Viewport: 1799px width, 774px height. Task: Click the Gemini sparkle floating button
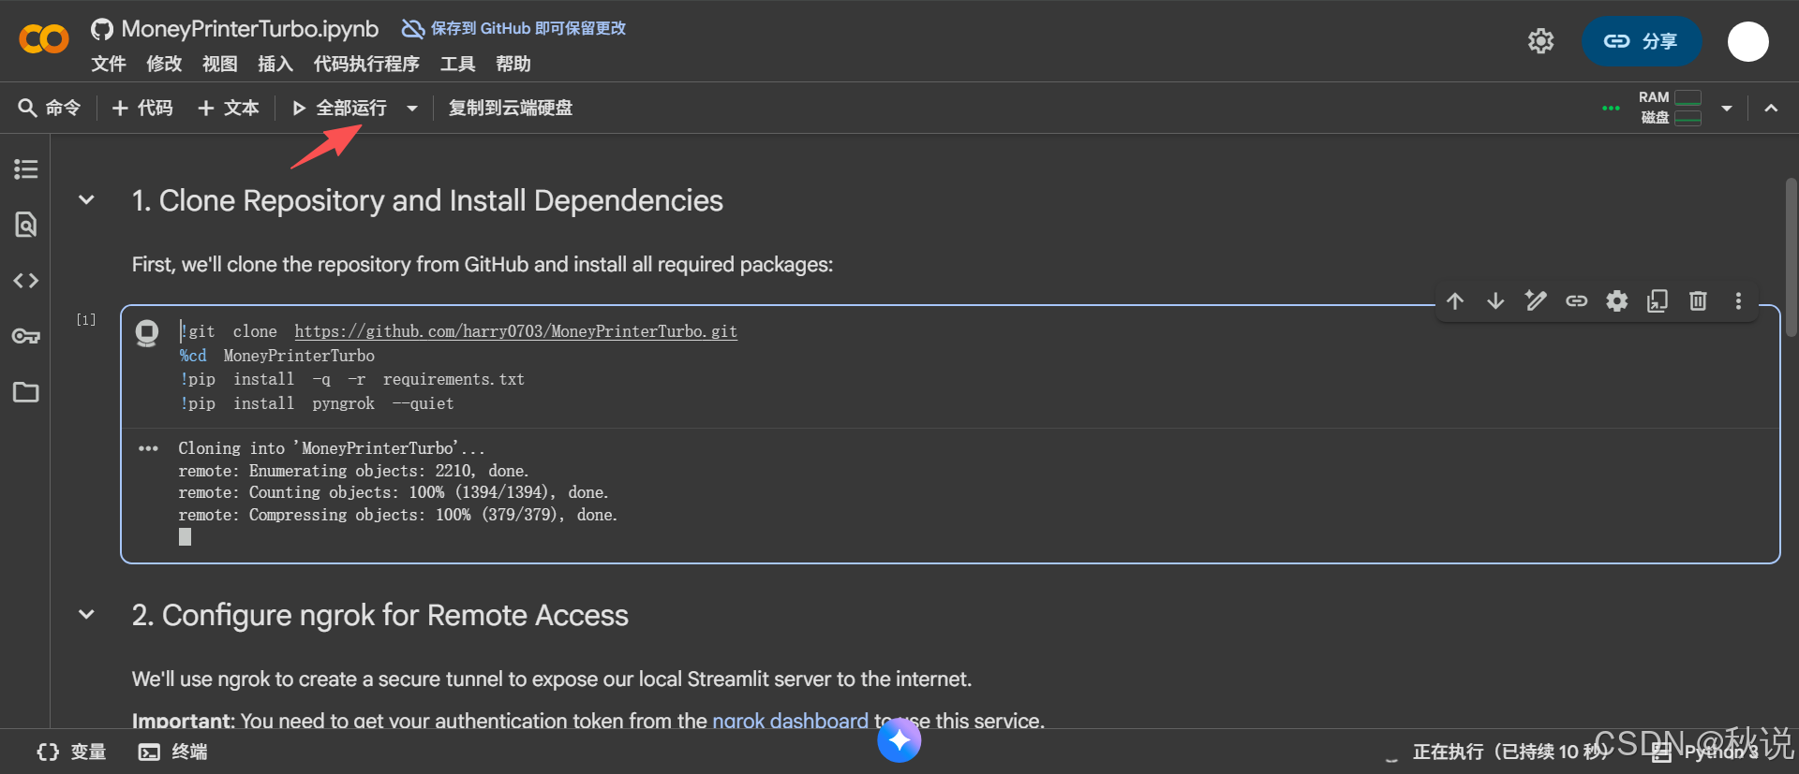tap(899, 740)
